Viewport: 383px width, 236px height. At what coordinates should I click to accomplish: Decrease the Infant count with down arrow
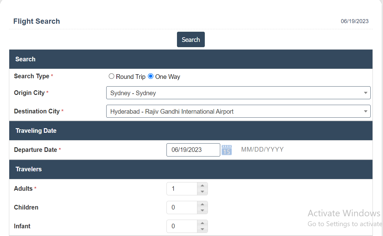[x=202, y=229]
